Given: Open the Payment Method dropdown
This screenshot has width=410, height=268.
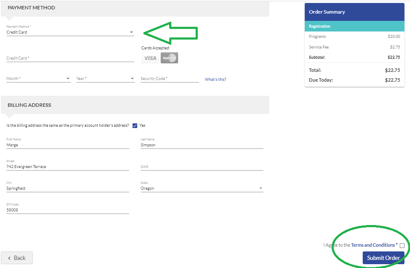Looking at the screenshot, I should coord(70,32).
